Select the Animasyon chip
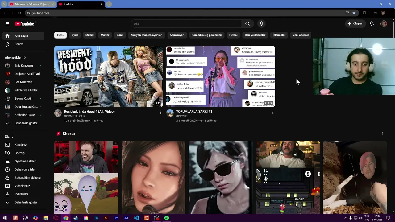 pyautogui.click(x=177, y=35)
